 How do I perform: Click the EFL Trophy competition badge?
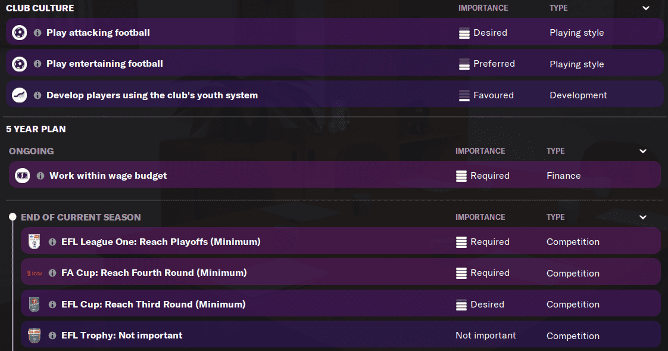click(34, 336)
